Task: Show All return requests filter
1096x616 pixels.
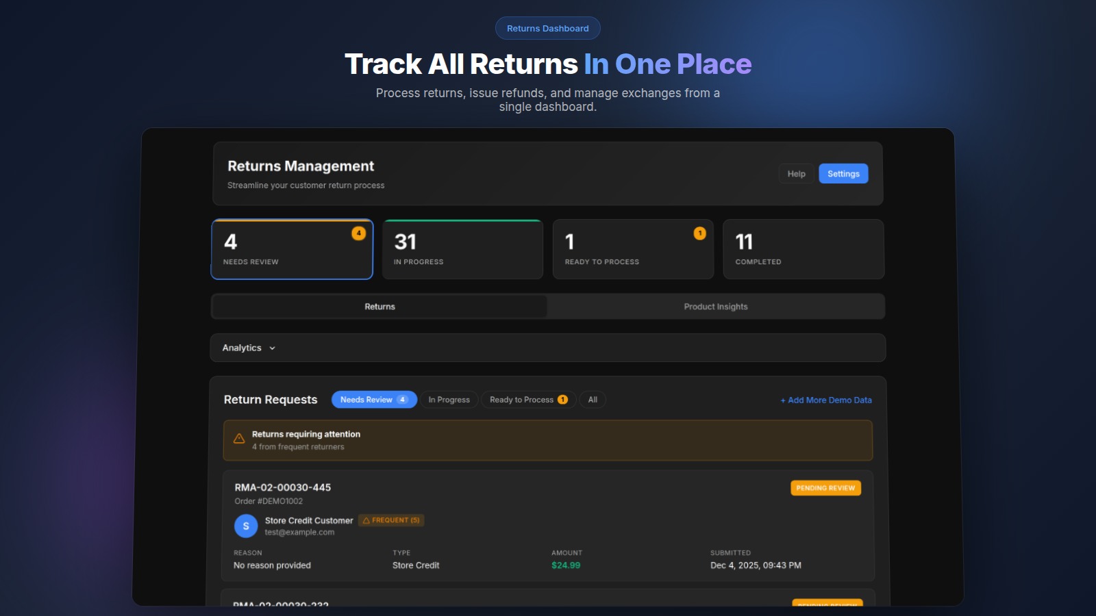Action: [593, 400]
